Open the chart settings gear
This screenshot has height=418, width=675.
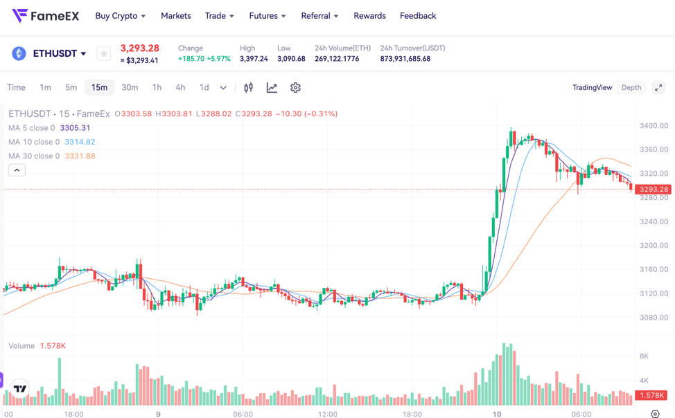coord(295,87)
